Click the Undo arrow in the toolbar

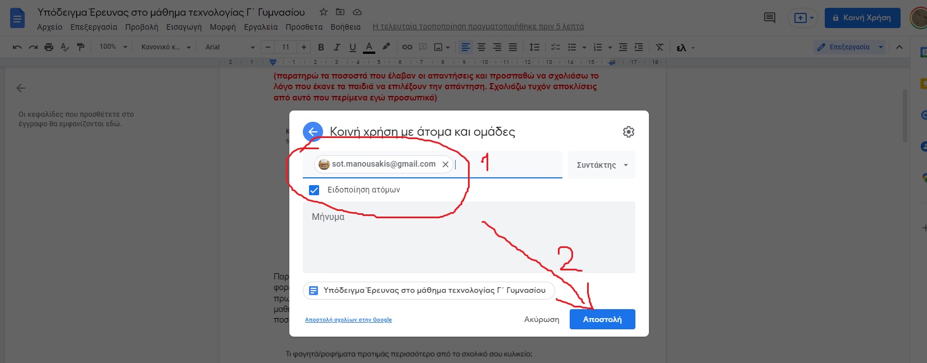point(17,47)
